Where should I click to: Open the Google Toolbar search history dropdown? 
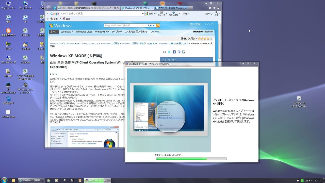tap(143, 14)
